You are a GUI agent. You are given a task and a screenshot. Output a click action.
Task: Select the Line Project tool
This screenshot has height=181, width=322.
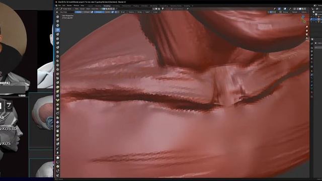58,175
